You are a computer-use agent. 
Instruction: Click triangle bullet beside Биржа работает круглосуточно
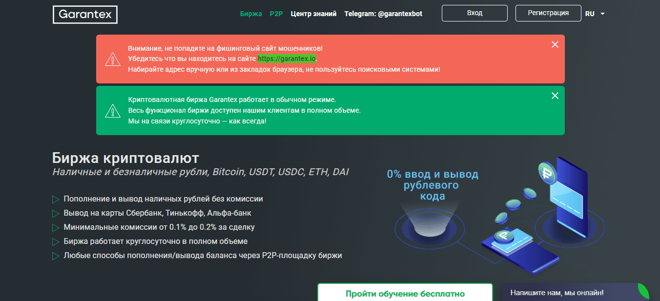coord(56,241)
